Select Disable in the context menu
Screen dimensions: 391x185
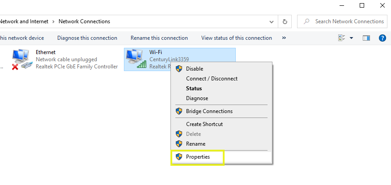[194, 69]
